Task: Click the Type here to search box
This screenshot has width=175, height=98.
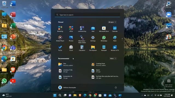Action: [87, 15]
